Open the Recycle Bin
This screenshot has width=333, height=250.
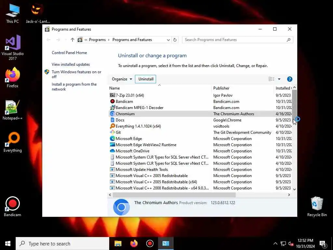pos(317,206)
